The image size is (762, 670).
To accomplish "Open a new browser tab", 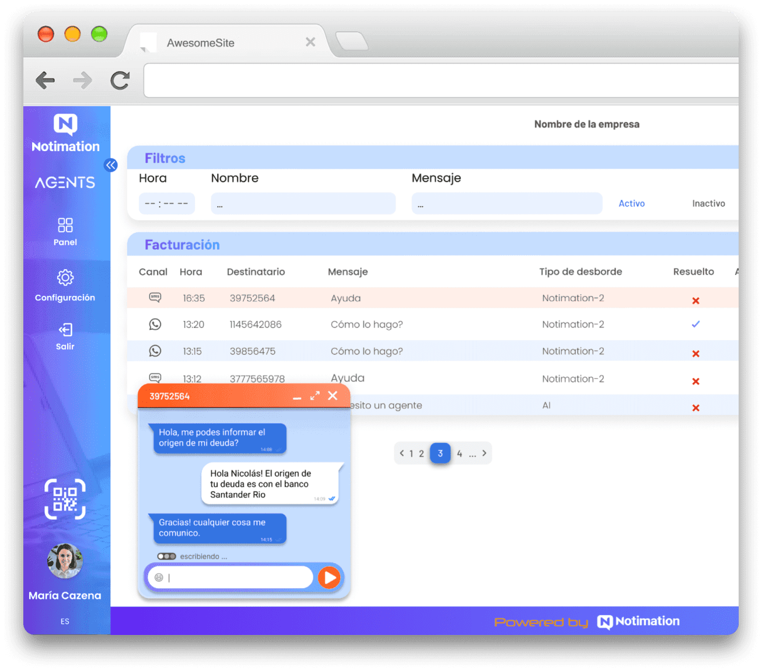I will tap(352, 41).
